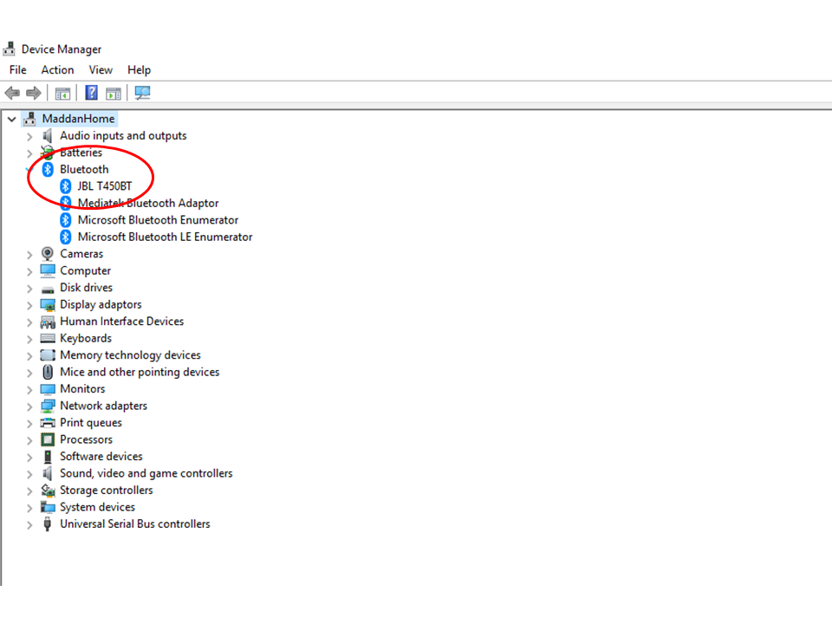Viewport: 832px width, 624px height.
Task: Expand Mice and other pointing devices
Action: (29, 374)
